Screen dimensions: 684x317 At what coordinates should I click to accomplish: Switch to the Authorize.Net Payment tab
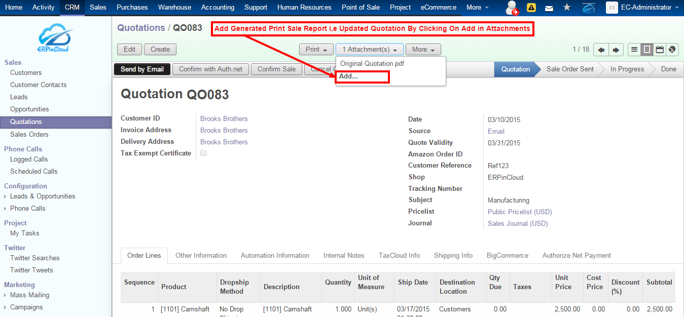click(577, 256)
